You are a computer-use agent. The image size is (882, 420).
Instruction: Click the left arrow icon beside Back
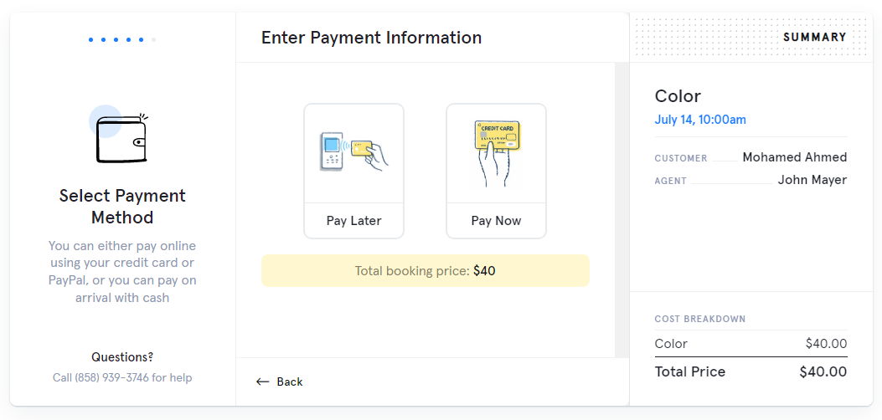(262, 382)
